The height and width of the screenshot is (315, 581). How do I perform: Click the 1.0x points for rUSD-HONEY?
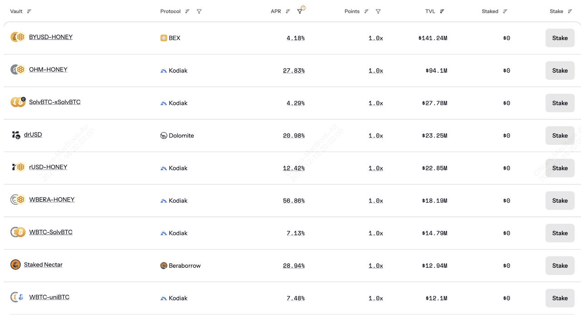375,168
